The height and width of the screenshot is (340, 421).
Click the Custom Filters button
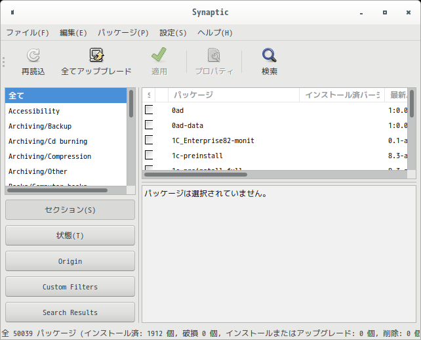coord(70,287)
